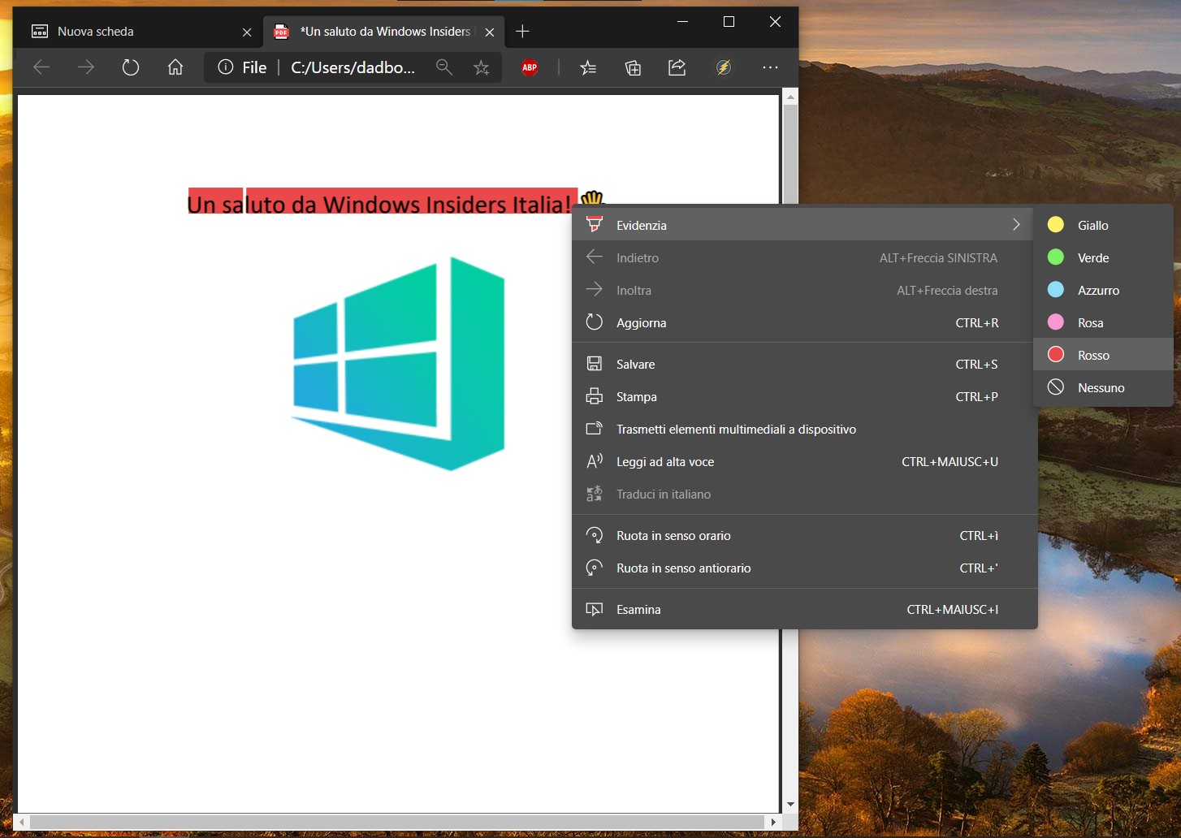Switch to the Nuova scheda tab

click(138, 32)
